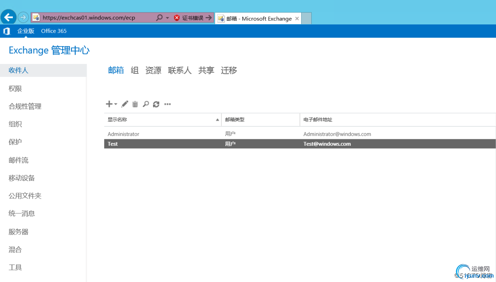Switch to the 联系人 tab
The width and height of the screenshot is (496, 282).
180,70
